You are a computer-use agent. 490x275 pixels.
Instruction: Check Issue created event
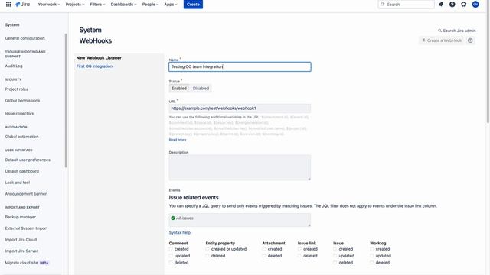335,249
